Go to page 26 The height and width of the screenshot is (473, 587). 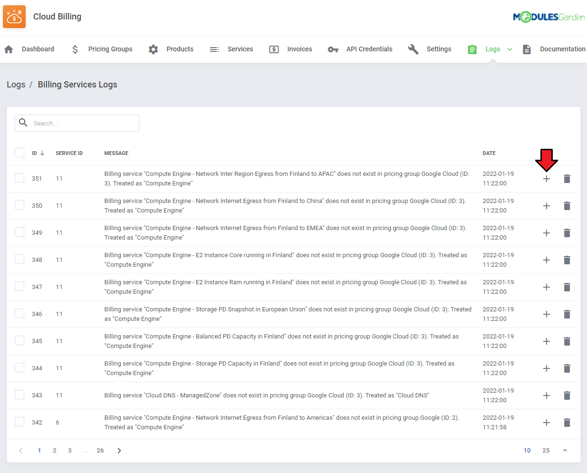pyautogui.click(x=100, y=451)
